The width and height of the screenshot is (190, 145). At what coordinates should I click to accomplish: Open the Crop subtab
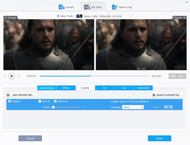[124, 88]
